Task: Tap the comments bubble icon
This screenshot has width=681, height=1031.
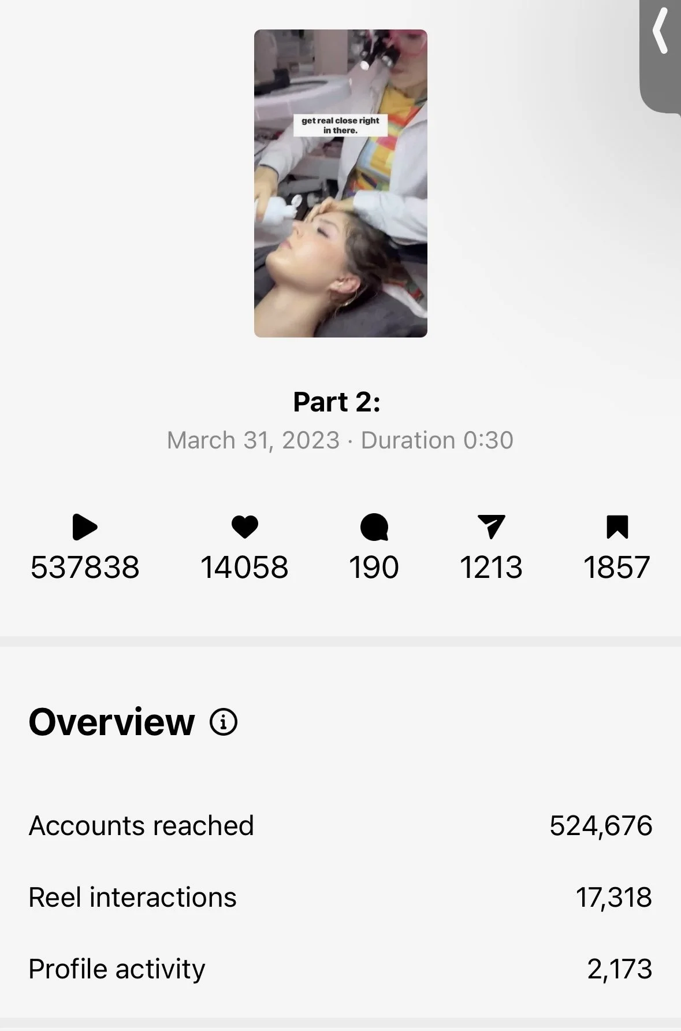Action: click(x=374, y=527)
